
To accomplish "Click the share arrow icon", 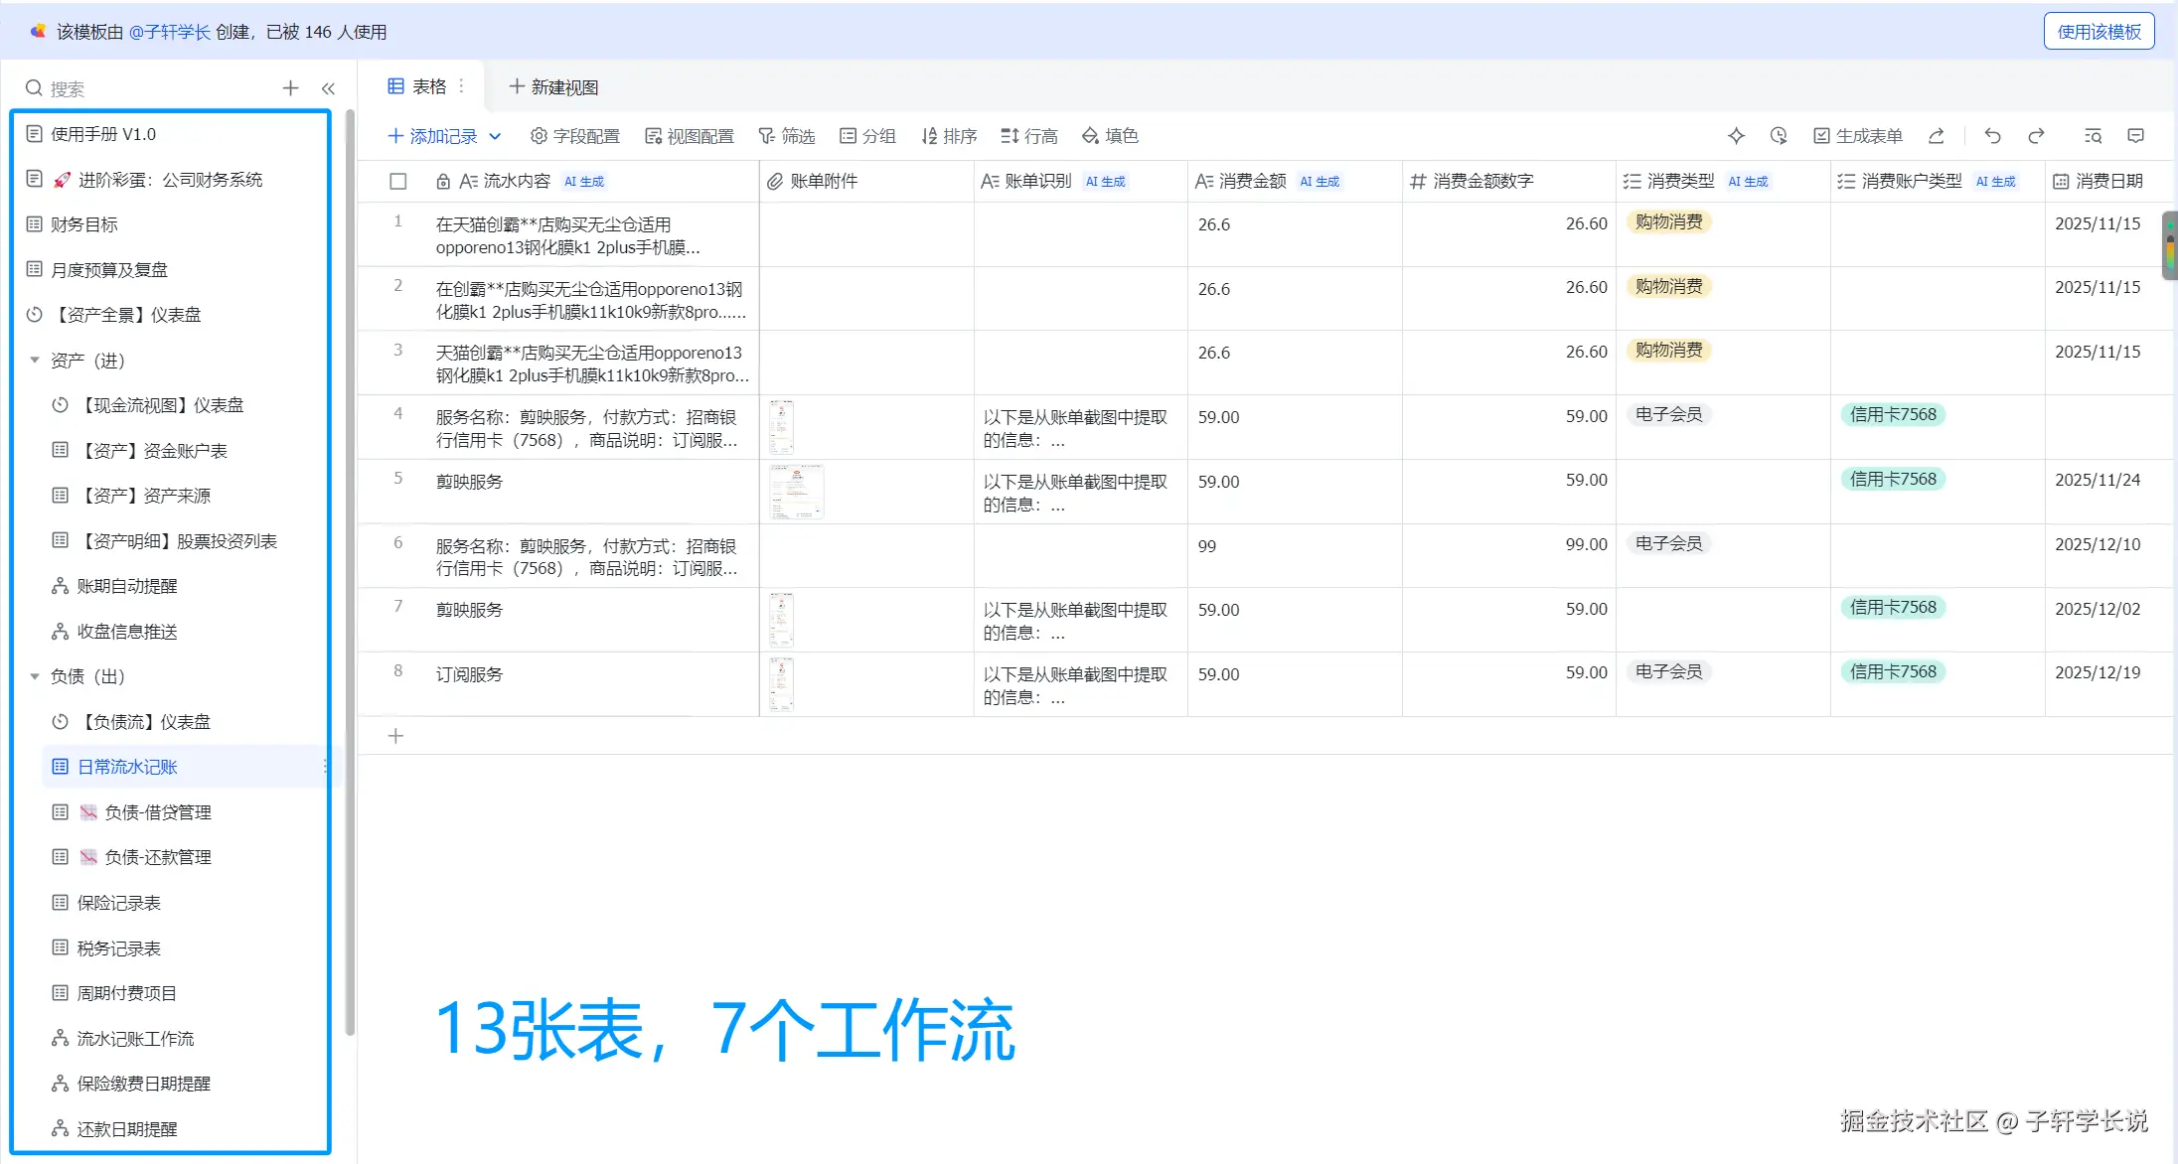I will (1936, 136).
